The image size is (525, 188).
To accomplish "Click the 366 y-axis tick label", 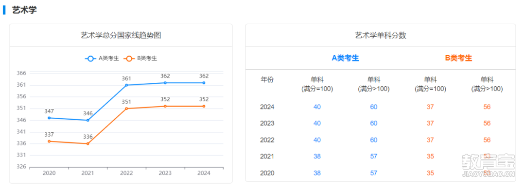I will pyautogui.click(x=21, y=73).
